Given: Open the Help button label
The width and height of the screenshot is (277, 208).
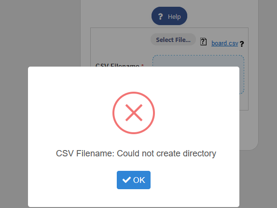Looking at the screenshot, I should click(174, 16).
